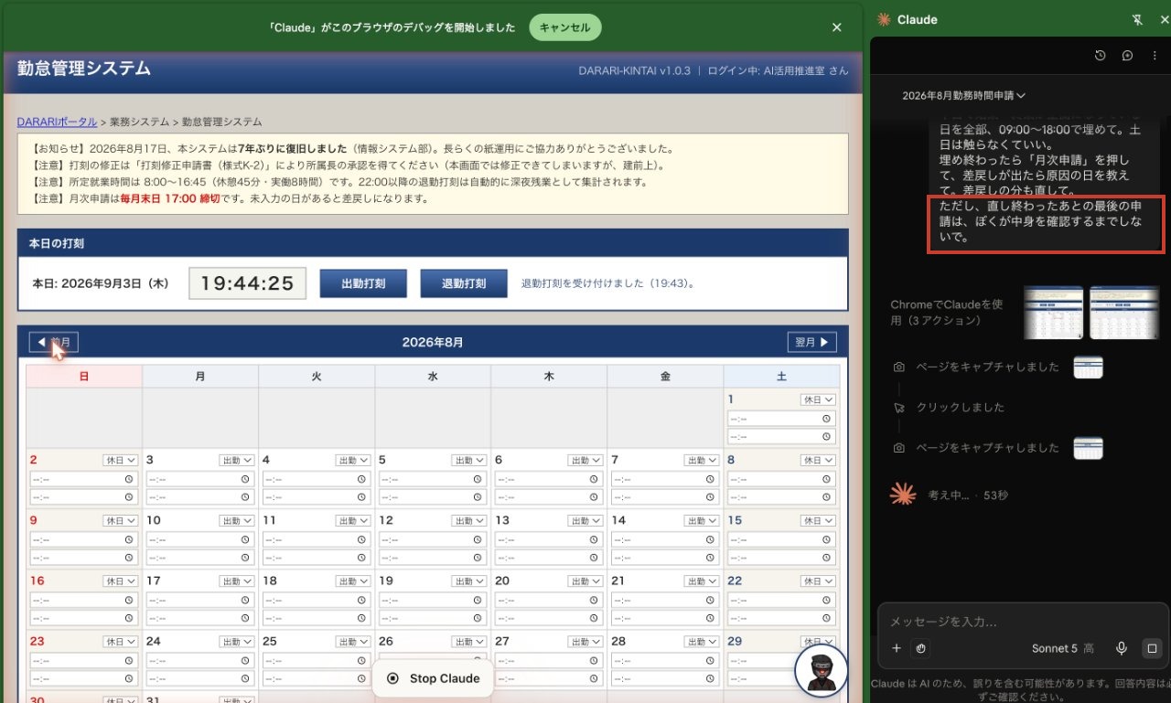Viewport: 1171px width, 703px height.
Task: Click clock icon in day 20 start time field
Action: 594,600
